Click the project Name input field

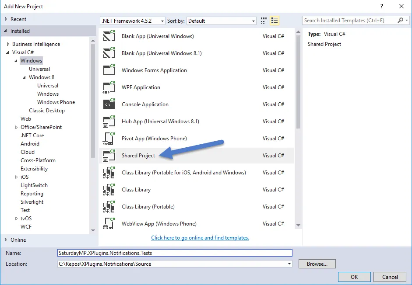[175, 253]
